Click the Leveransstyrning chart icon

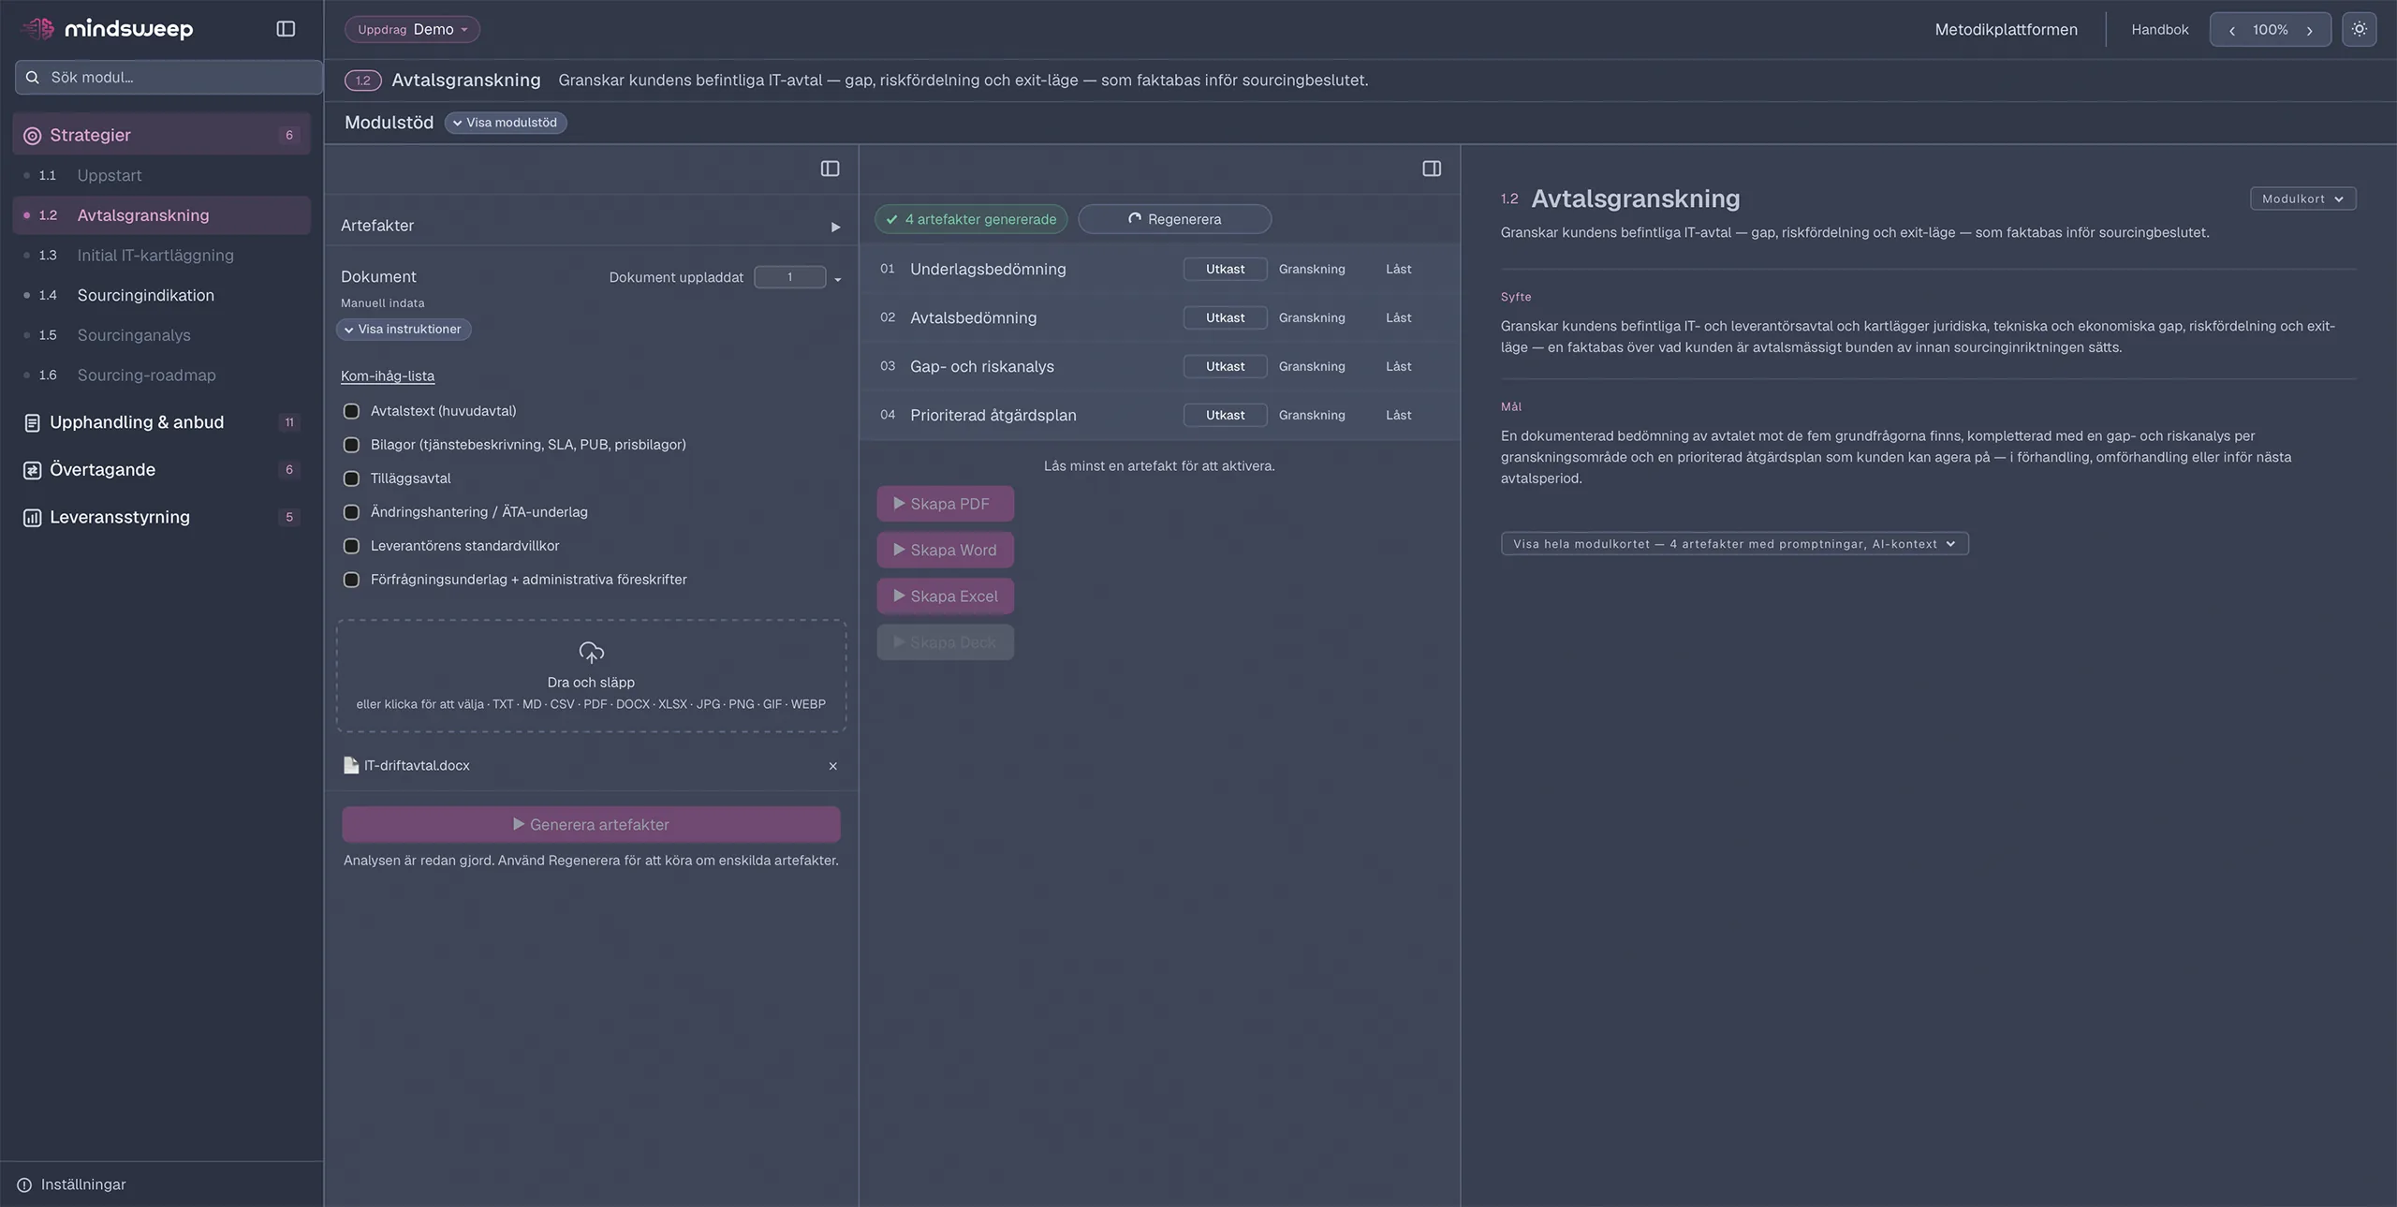pyautogui.click(x=32, y=518)
